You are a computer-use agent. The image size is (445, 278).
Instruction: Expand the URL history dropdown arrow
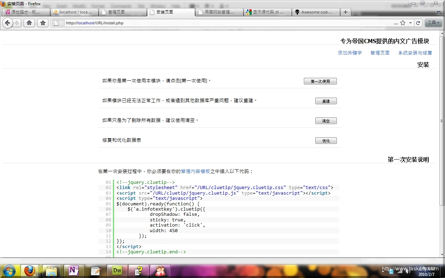(411, 23)
